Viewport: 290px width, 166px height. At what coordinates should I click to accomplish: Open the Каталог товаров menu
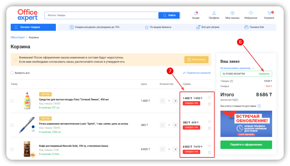click(x=33, y=27)
